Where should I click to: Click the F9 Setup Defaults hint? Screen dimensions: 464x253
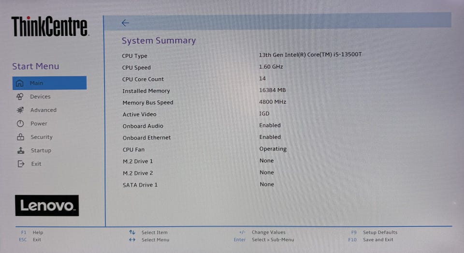click(374, 232)
